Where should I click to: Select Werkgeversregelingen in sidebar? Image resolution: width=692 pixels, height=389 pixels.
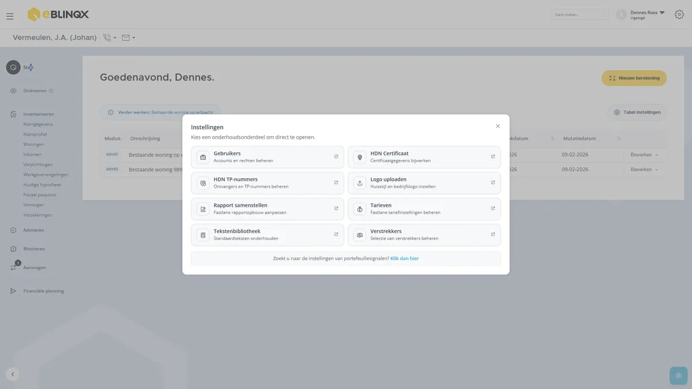[46, 175]
